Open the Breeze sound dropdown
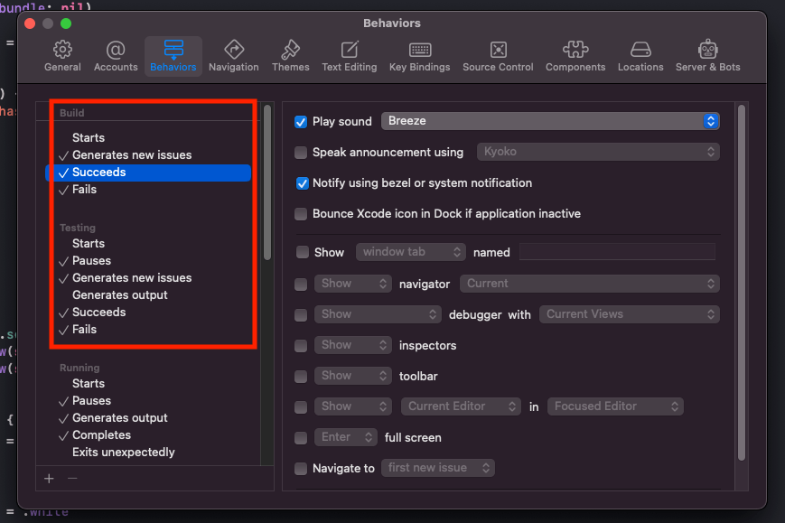Screen dimensions: 785x523 coord(550,121)
